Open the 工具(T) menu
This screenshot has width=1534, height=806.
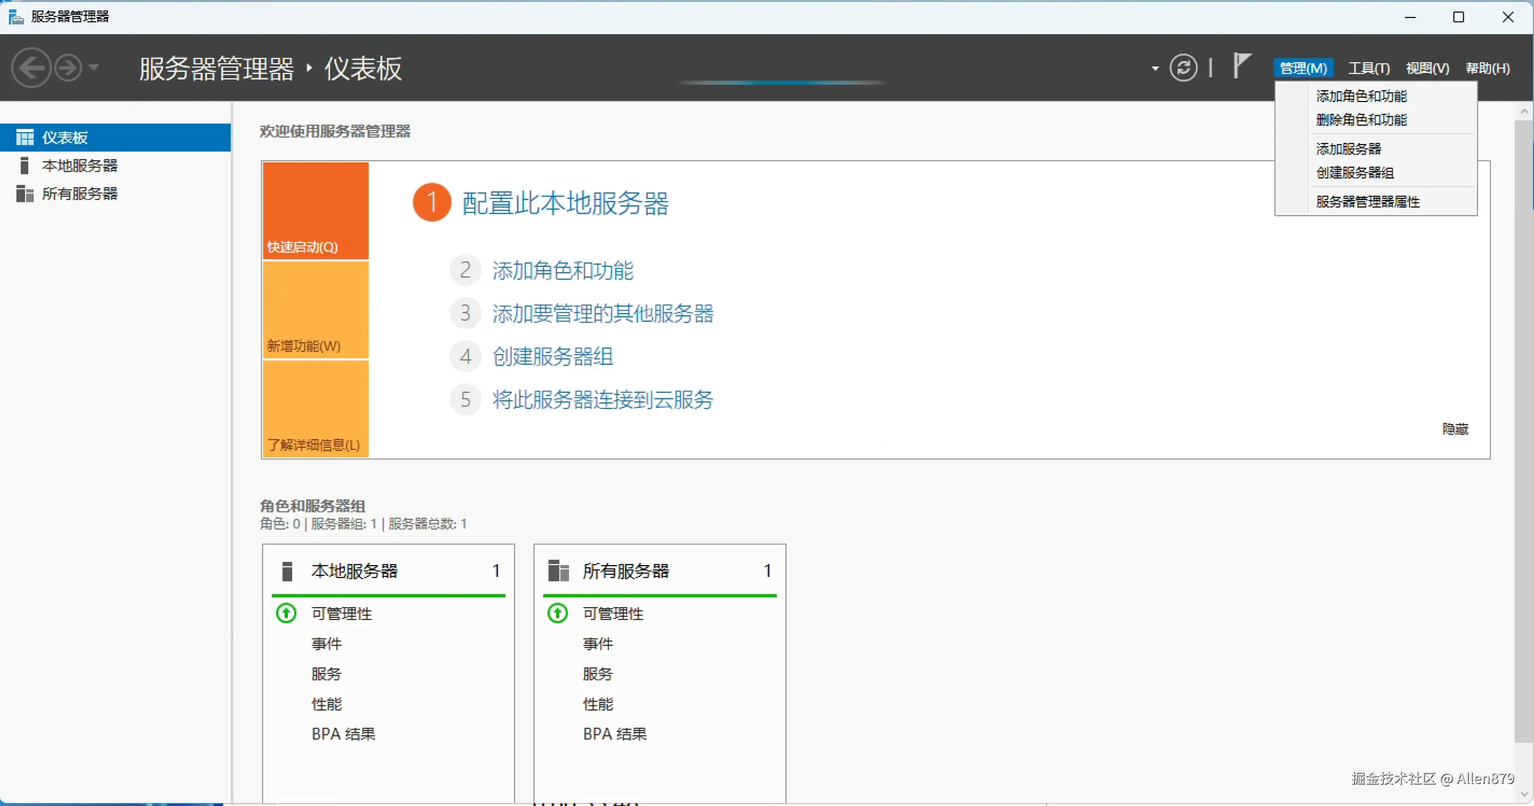1368,69
